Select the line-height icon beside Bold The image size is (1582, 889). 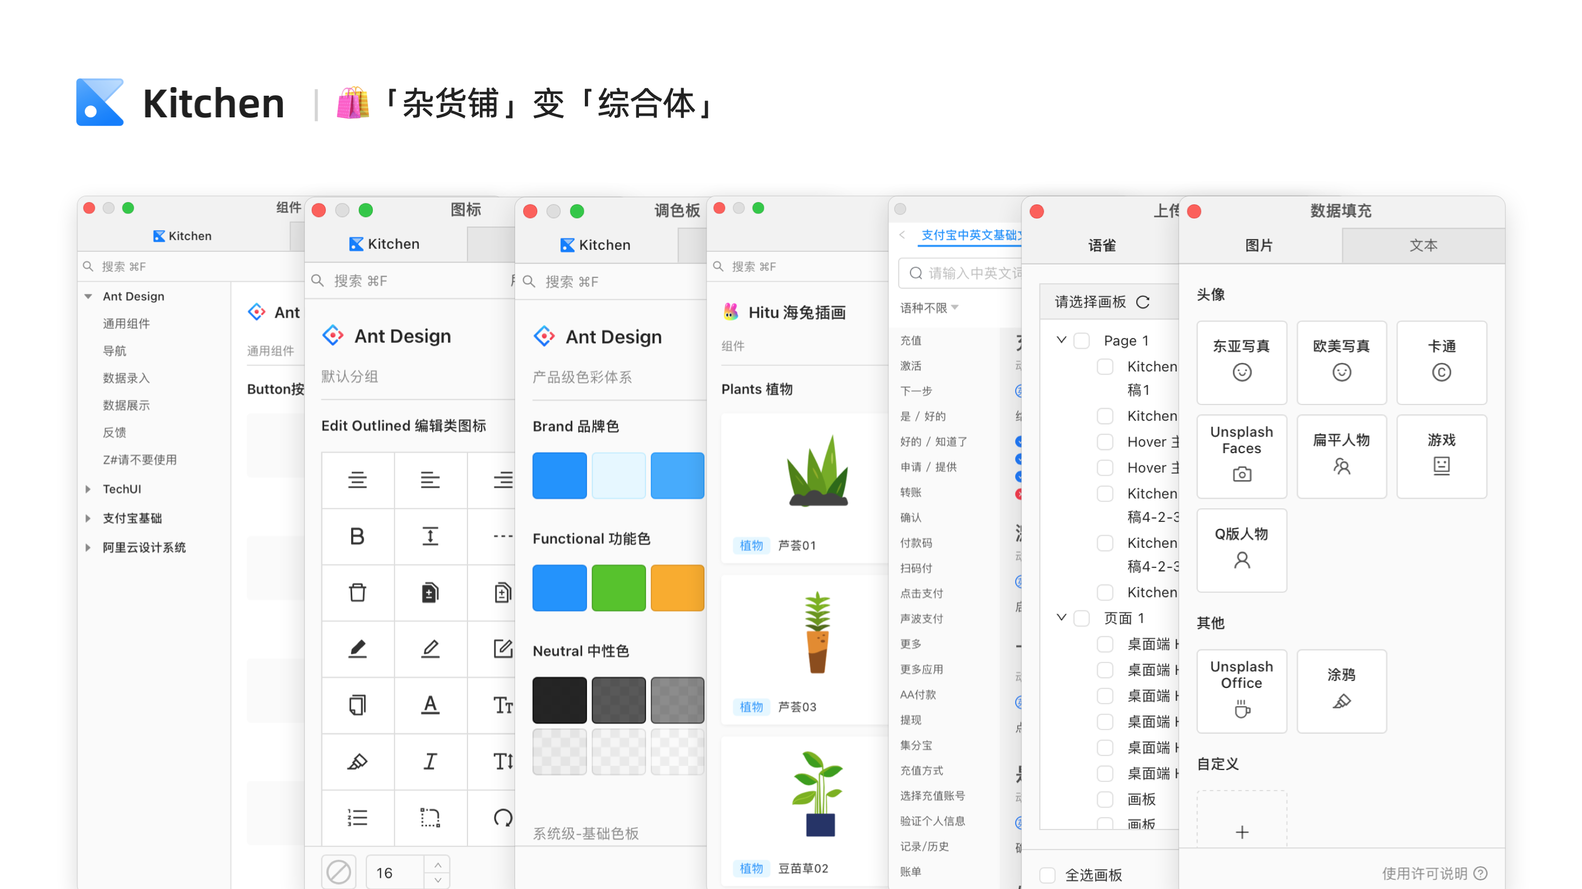(x=430, y=536)
